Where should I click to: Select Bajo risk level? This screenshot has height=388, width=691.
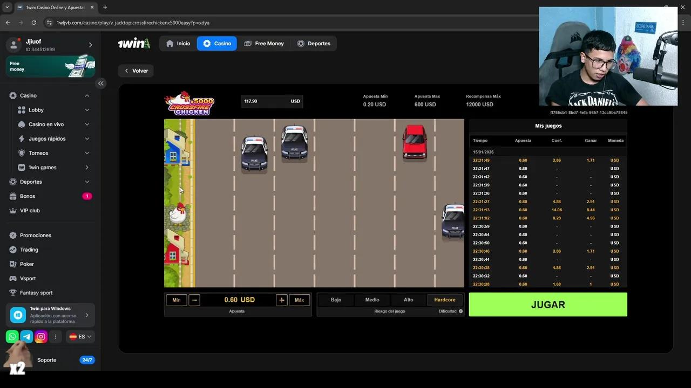point(336,300)
